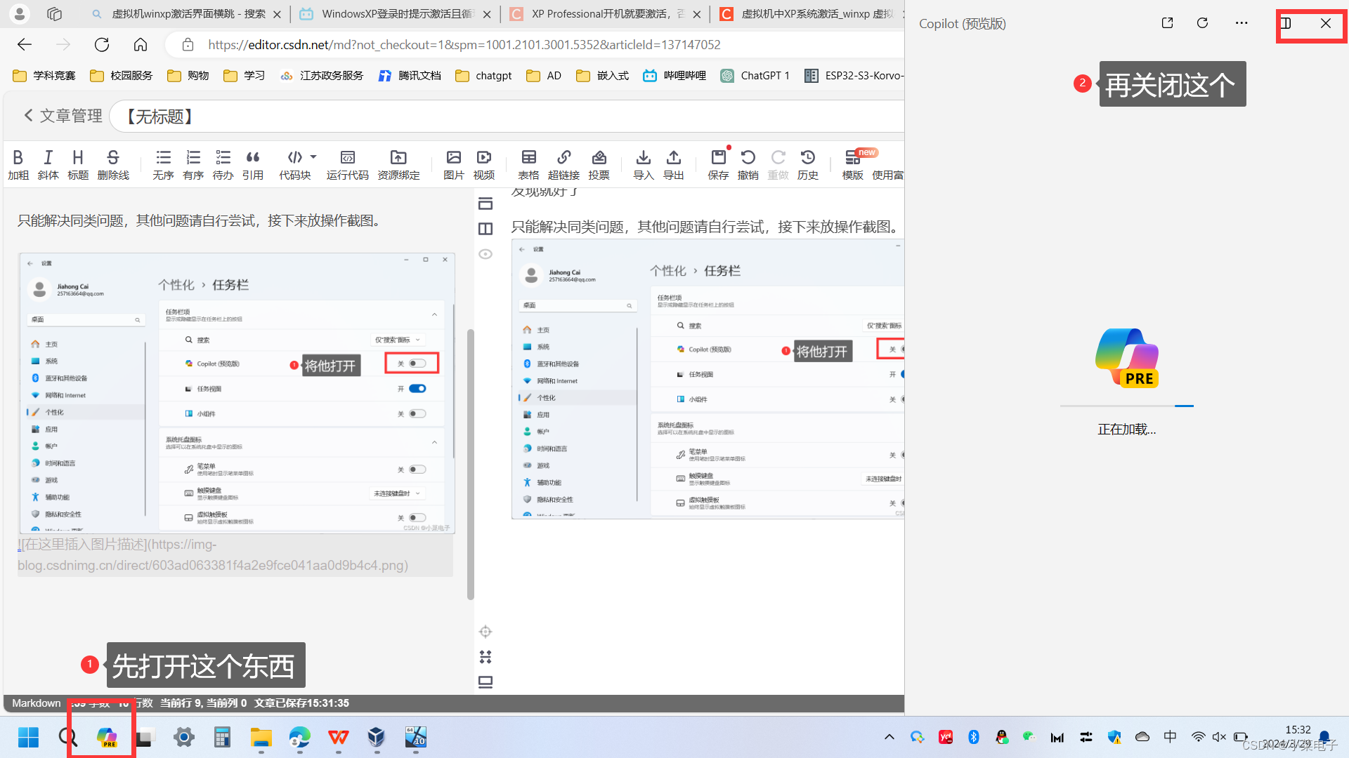Toggle single-pane editor layout icon

click(x=485, y=204)
